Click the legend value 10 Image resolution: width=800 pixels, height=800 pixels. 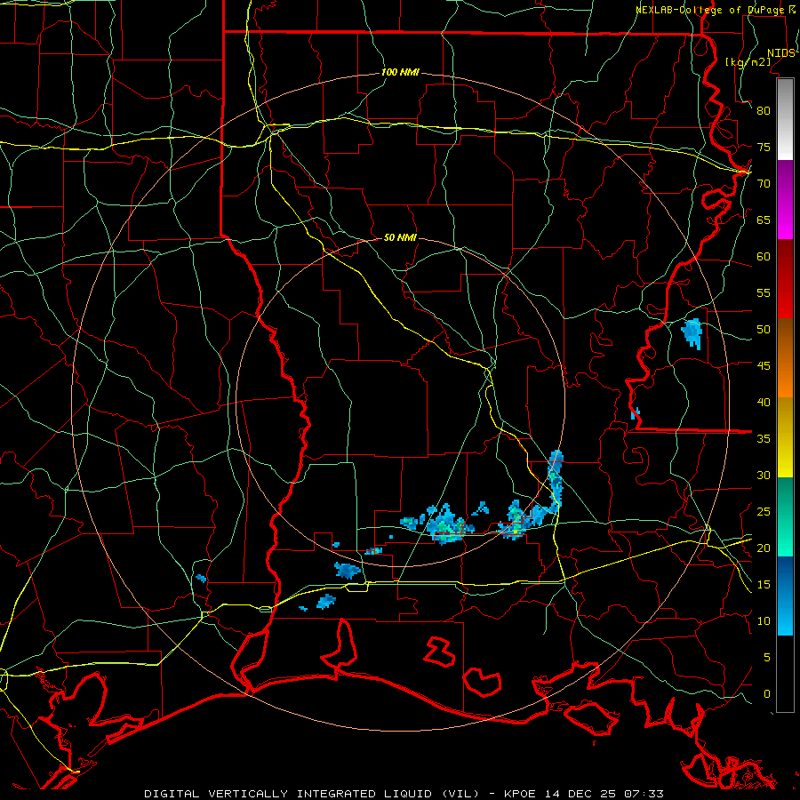pyautogui.click(x=764, y=621)
